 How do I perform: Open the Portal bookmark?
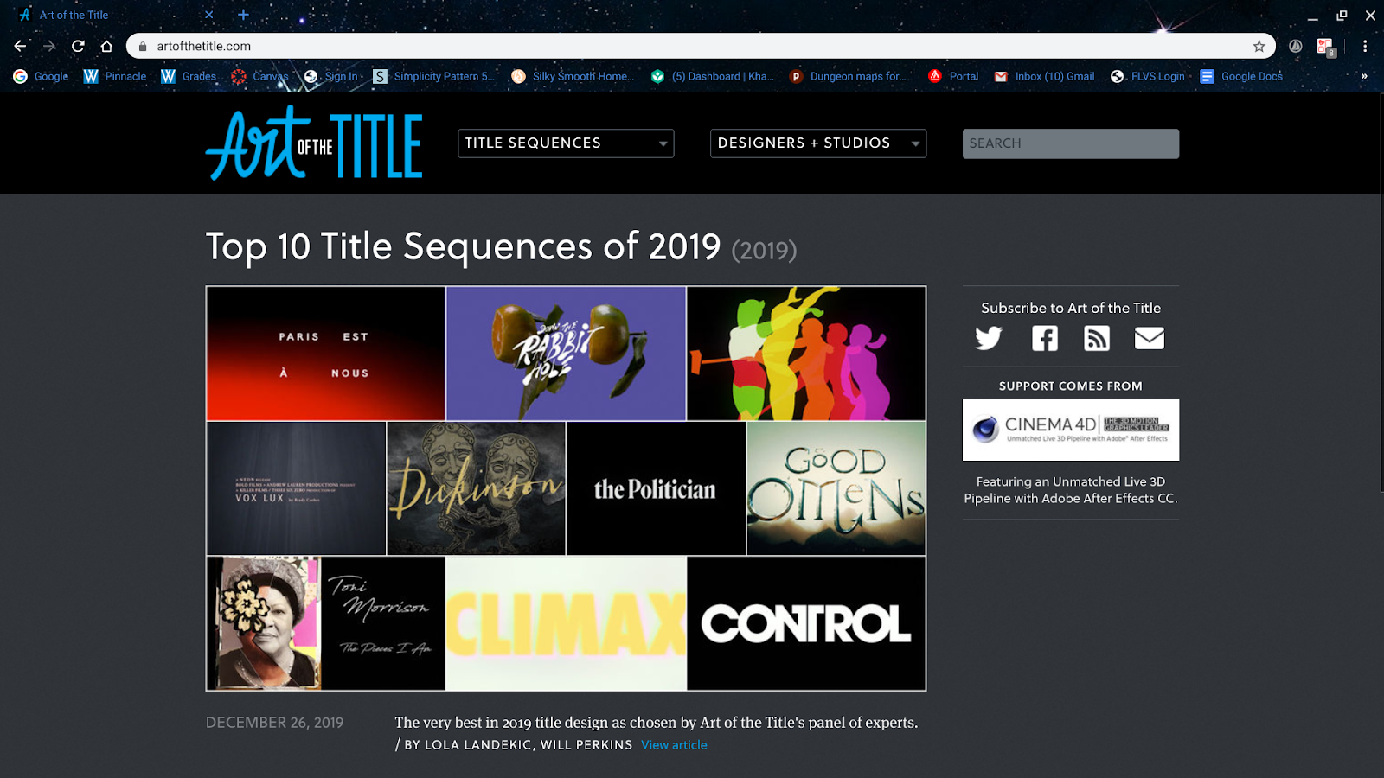953,76
